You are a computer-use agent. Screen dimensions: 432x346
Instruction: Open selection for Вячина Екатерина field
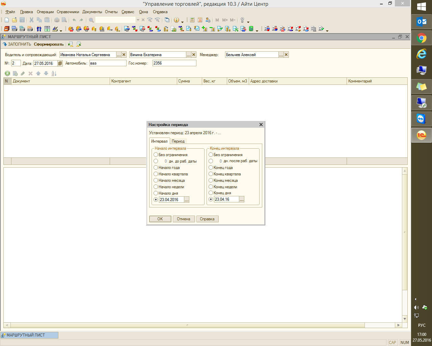click(189, 55)
